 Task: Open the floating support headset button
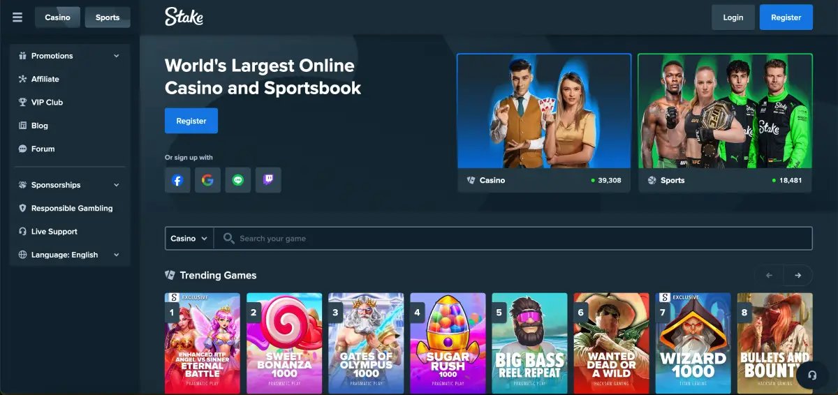tap(812, 375)
